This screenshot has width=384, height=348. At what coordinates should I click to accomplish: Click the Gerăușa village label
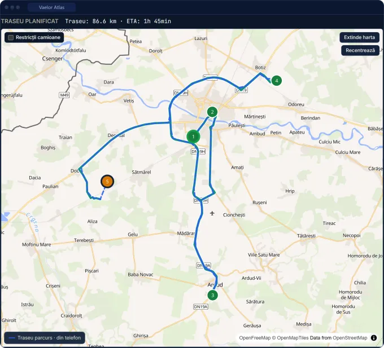(x=252, y=326)
